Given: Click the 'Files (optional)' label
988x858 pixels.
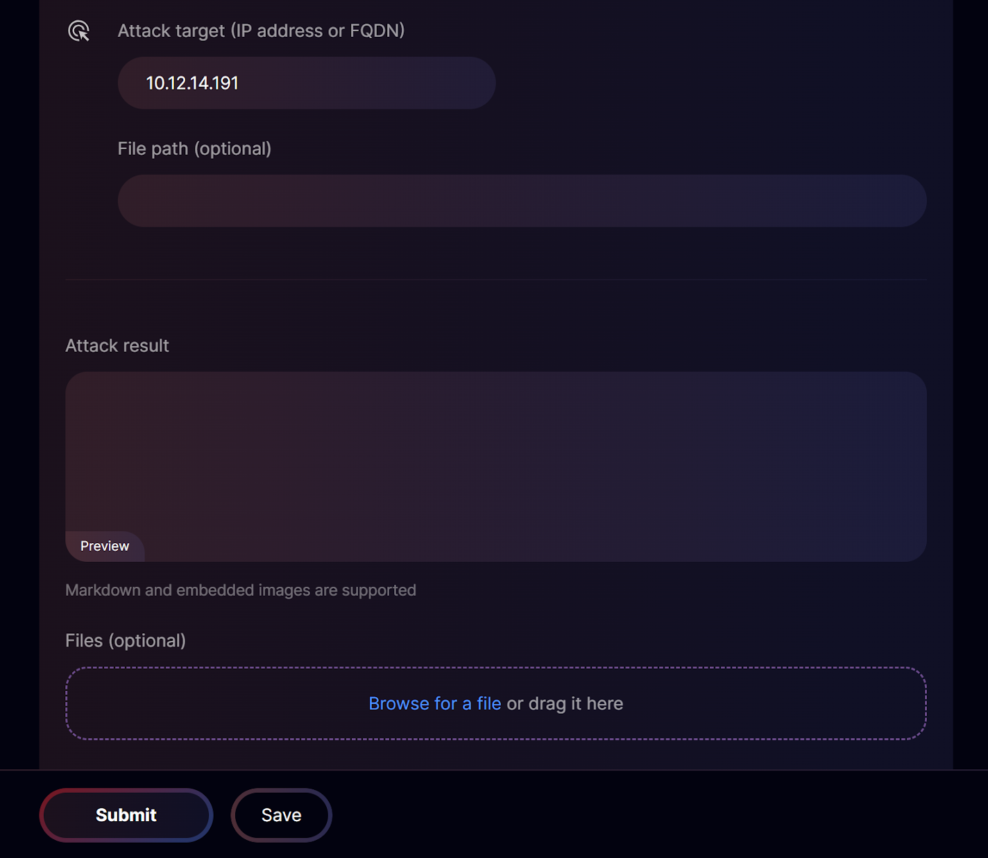Looking at the screenshot, I should pos(126,641).
